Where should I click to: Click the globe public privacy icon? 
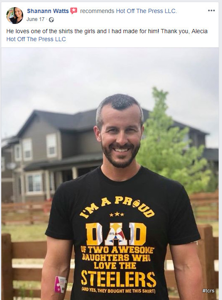pyautogui.click(x=51, y=20)
